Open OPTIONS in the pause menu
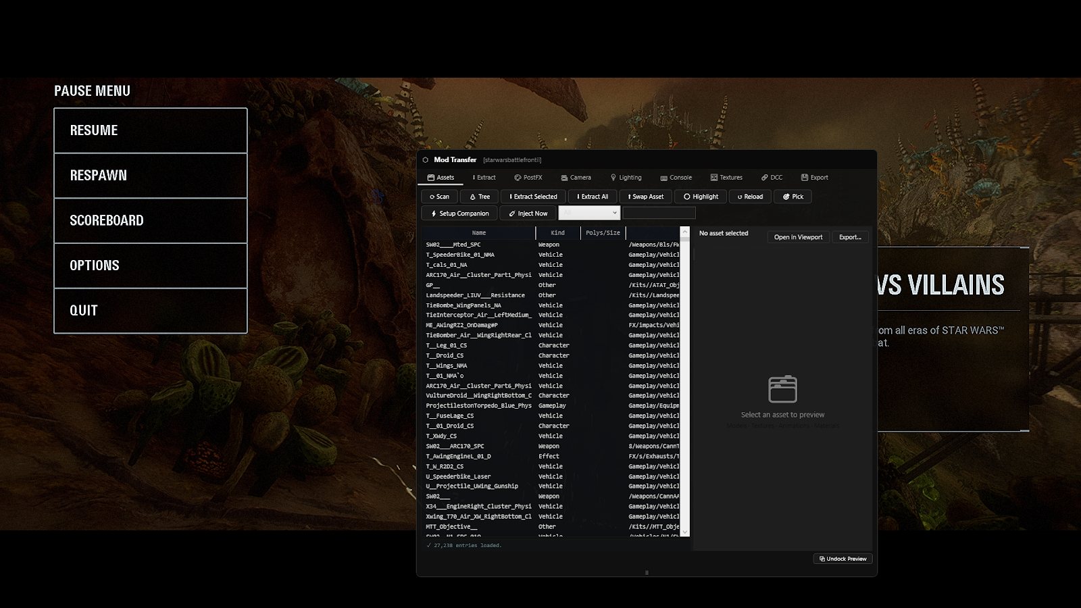Image resolution: width=1081 pixels, height=608 pixels. (x=151, y=265)
